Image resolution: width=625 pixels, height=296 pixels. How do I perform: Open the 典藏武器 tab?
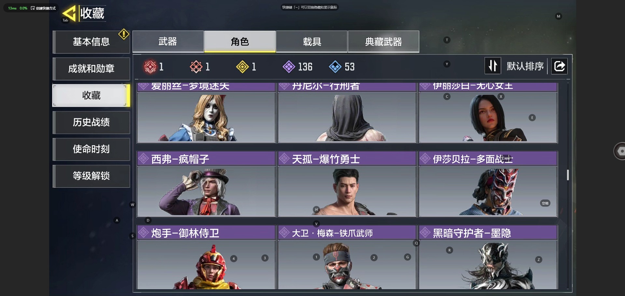click(383, 42)
